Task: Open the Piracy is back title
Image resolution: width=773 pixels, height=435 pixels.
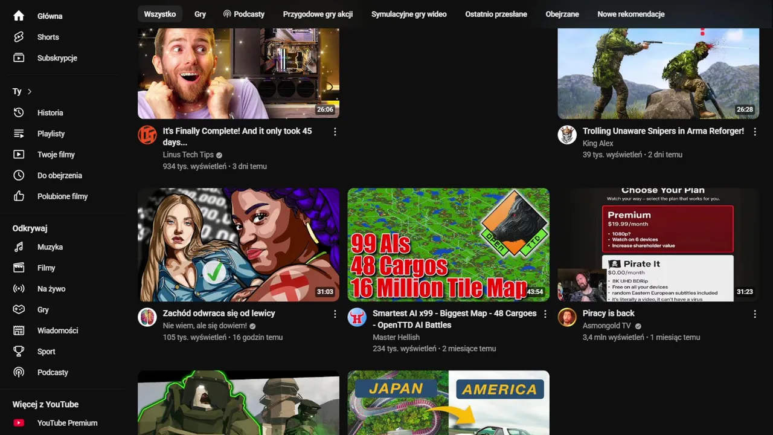Action: pyautogui.click(x=608, y=314)
